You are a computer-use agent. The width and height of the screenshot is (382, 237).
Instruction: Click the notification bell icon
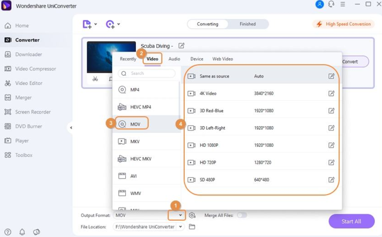tap(22, 232)
